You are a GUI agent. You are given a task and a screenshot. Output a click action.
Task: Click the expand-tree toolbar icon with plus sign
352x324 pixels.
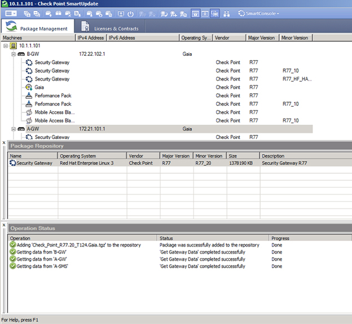tap(27, 14)
